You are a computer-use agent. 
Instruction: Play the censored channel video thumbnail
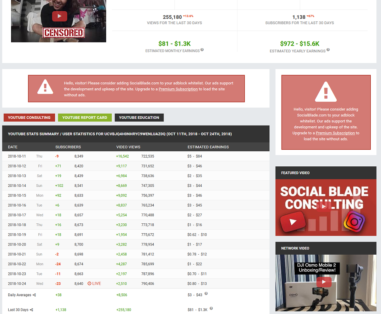pos(59,16)
